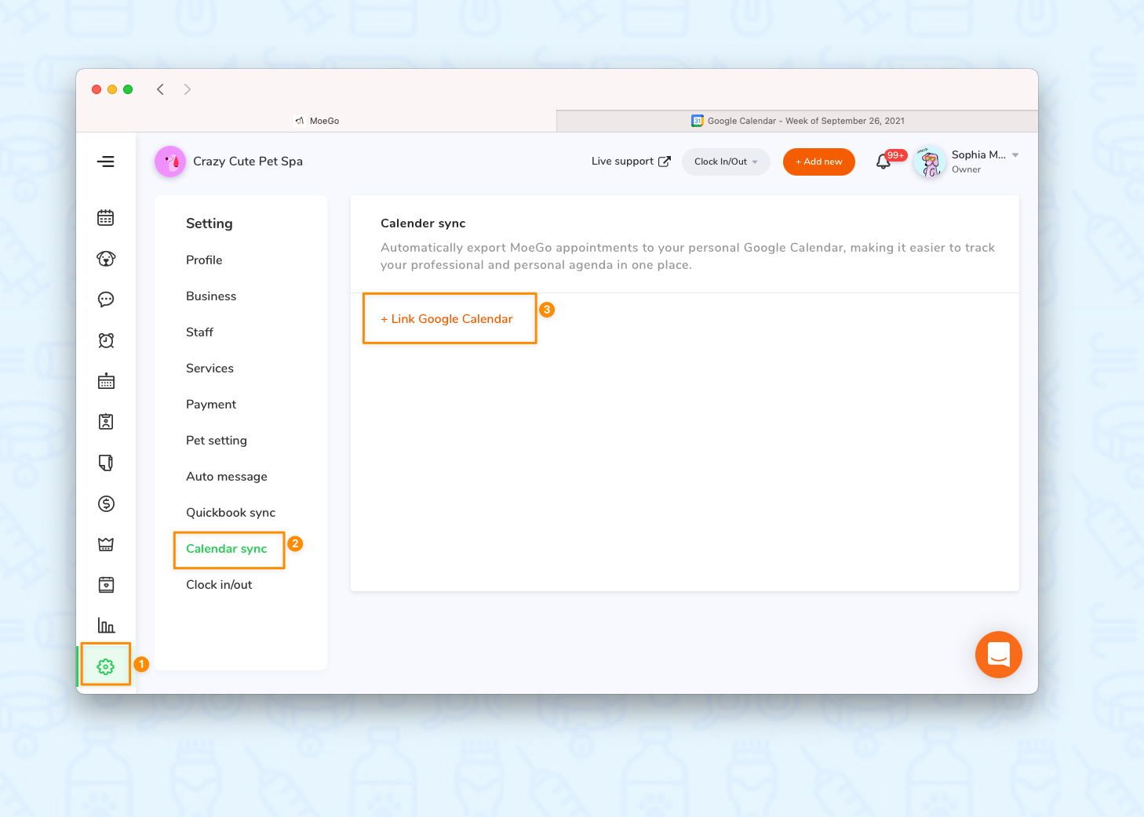Screen dimensions: 1144x817
Task: Open Auto message settings
Action: [x=227, y=477]
